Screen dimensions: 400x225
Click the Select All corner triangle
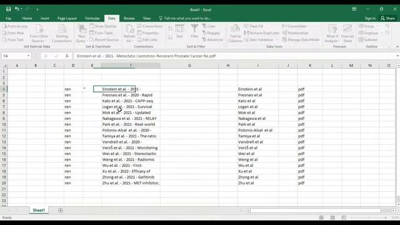pos(4,66)
